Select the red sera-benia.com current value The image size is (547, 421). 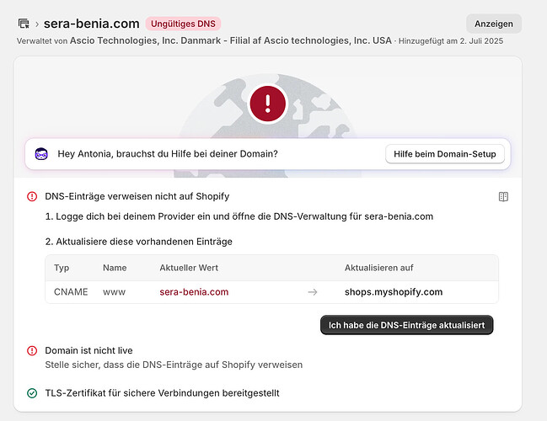point(194,292)
